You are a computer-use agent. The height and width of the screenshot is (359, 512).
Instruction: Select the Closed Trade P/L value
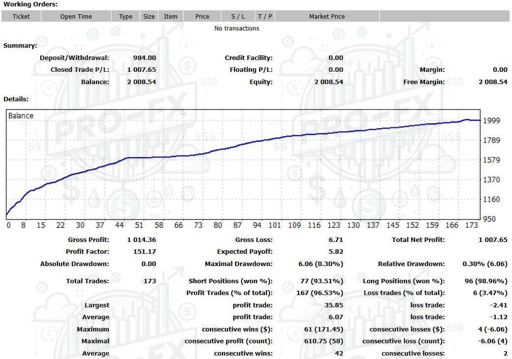(141, 69)
